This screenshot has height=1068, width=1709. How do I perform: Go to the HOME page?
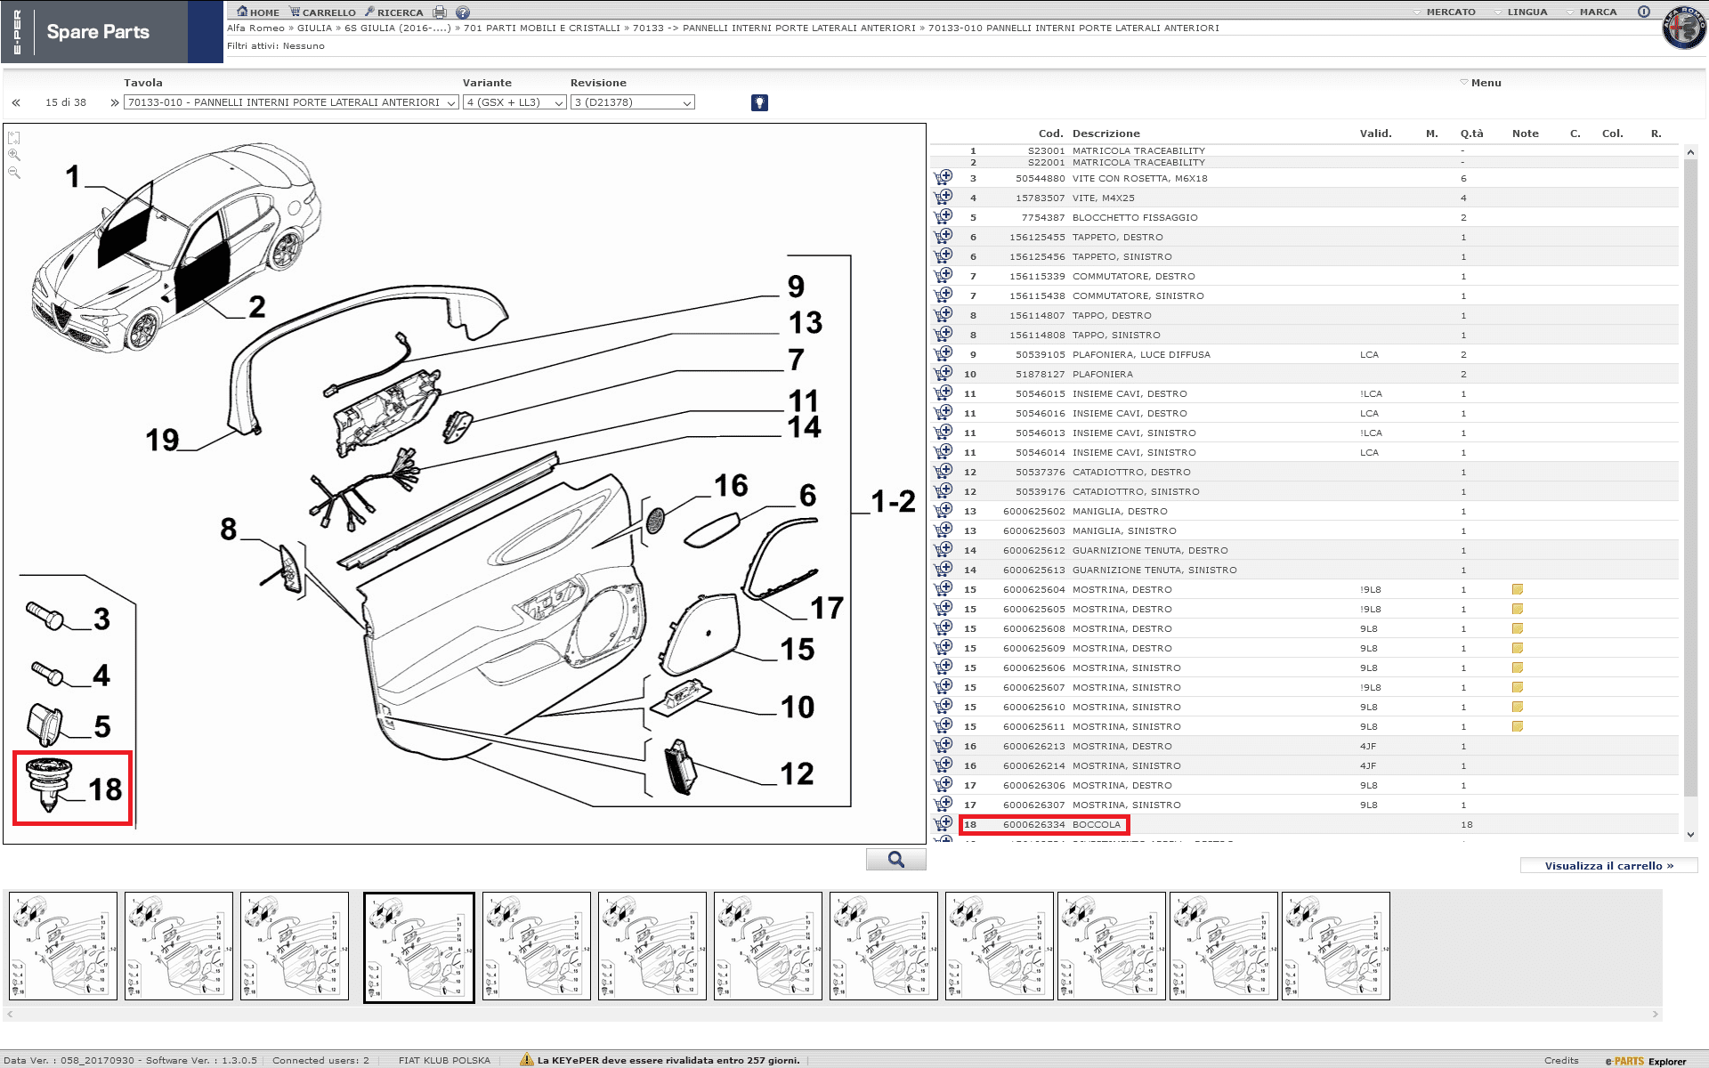[258, 12]
